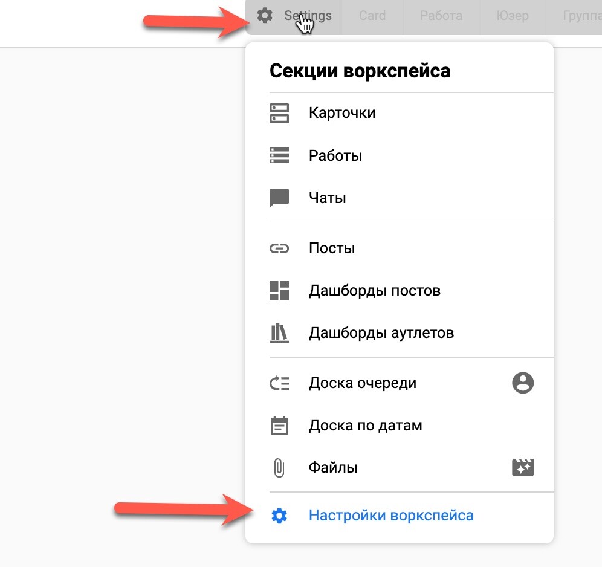Click the movie sparkle icon beside Файлы

[523, 467]
